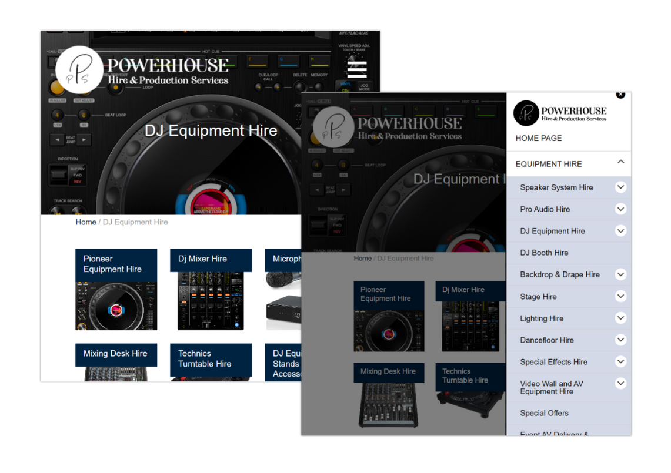
Task: Expand Pro Audio Hire submenu arrow
Action: click(620, 209)
